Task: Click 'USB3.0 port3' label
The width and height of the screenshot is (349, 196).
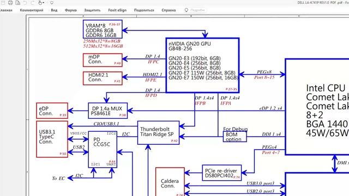Action: click(x=261, y=183)
